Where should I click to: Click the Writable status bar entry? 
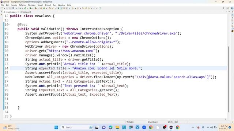tap(130, 122)
